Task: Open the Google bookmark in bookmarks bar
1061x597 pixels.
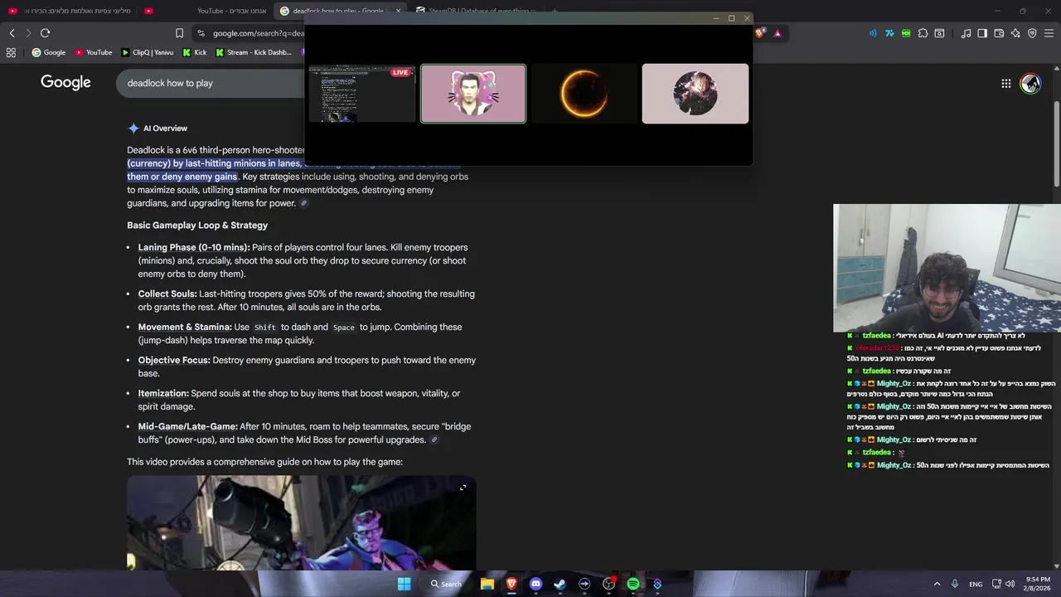Action: [x=48, y=52]
